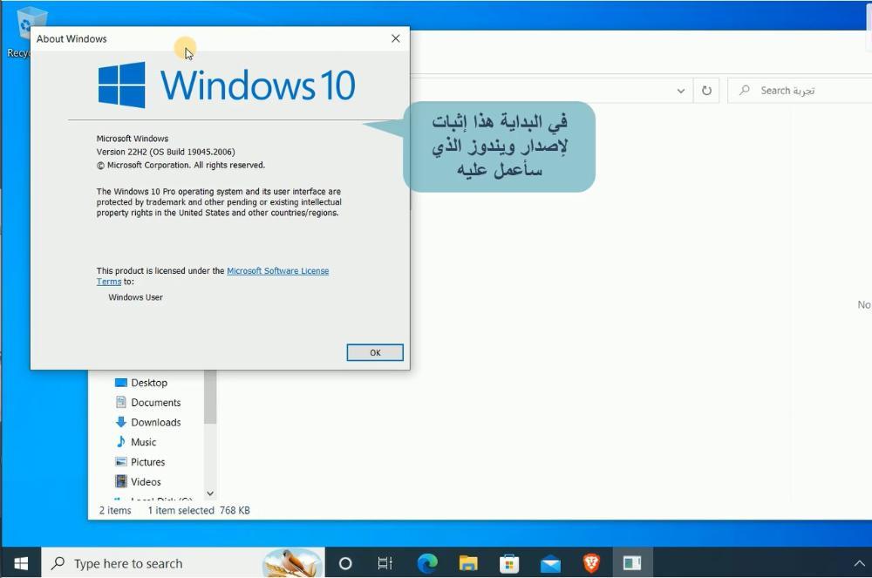Select Videos in the Explorer sidebar

click(145, 482)
